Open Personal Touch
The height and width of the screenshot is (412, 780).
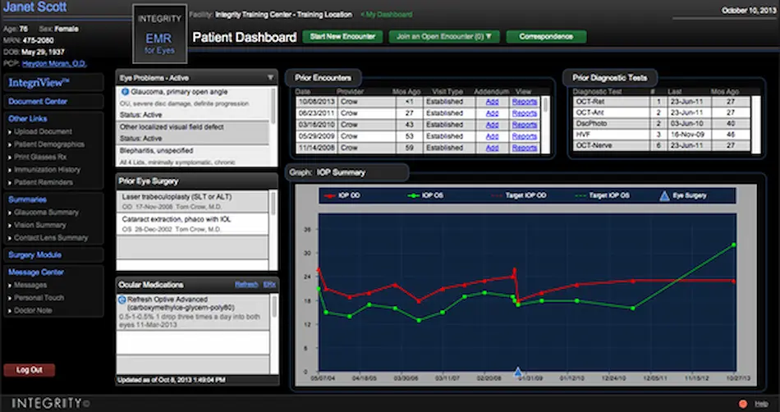tap(39, 298)
